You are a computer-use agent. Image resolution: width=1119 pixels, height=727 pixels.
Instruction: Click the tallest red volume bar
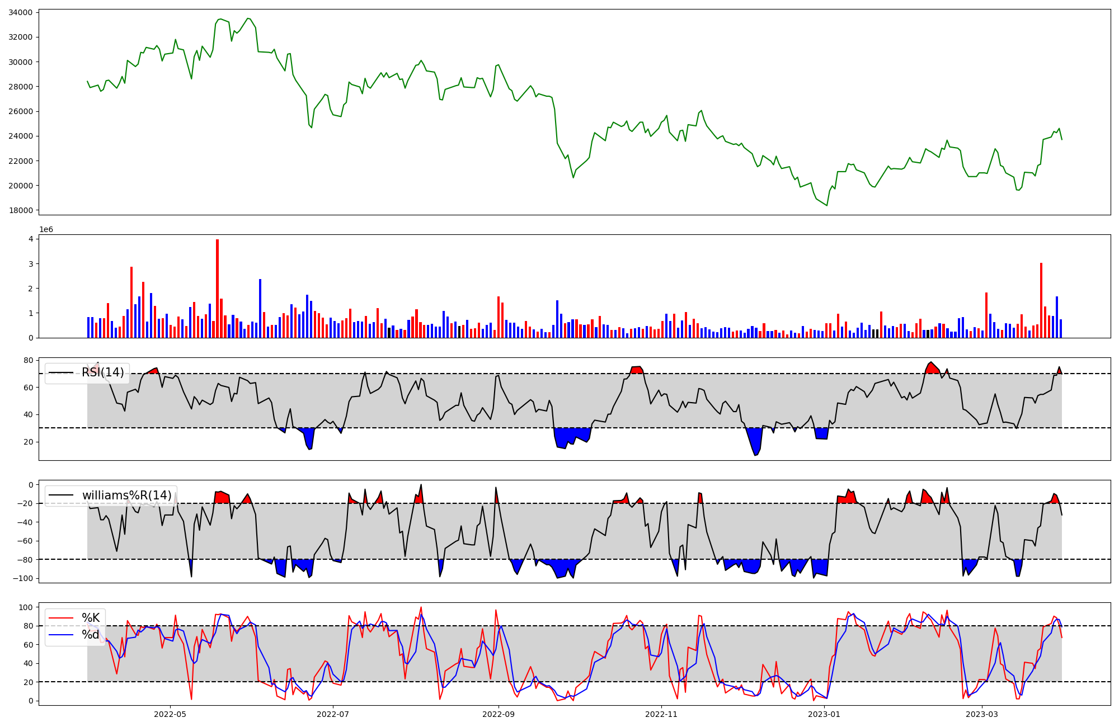(217, 288)
